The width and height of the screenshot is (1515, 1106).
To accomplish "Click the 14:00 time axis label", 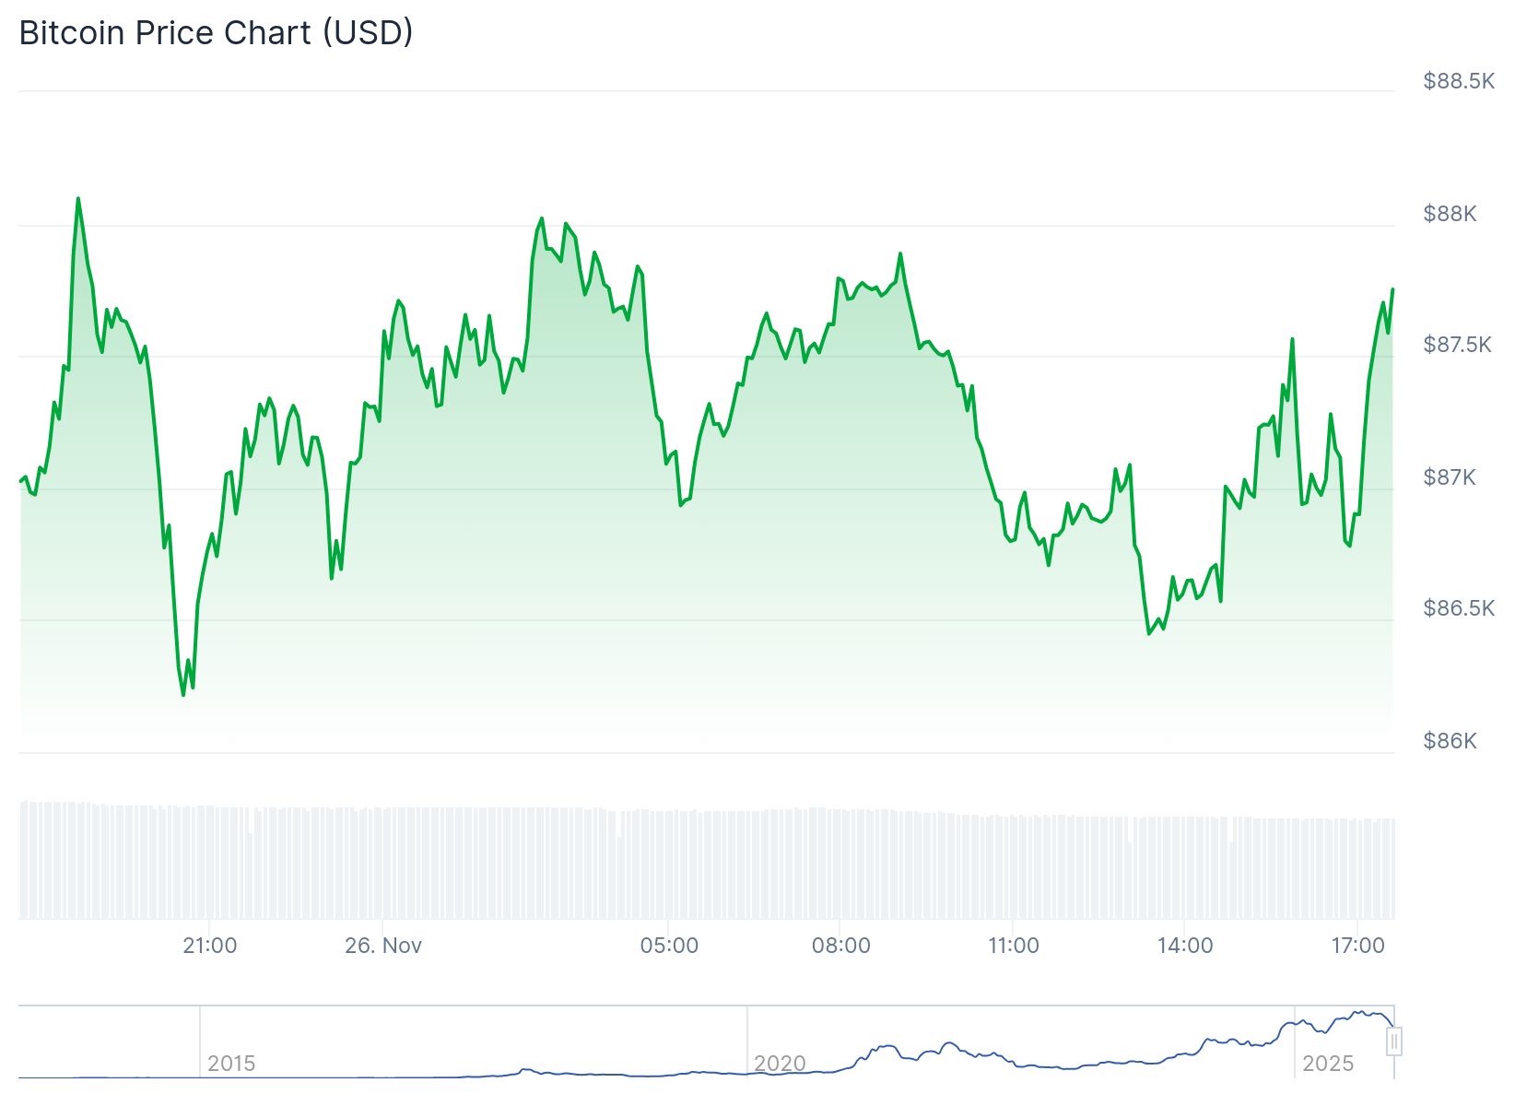I will 1185,946.
